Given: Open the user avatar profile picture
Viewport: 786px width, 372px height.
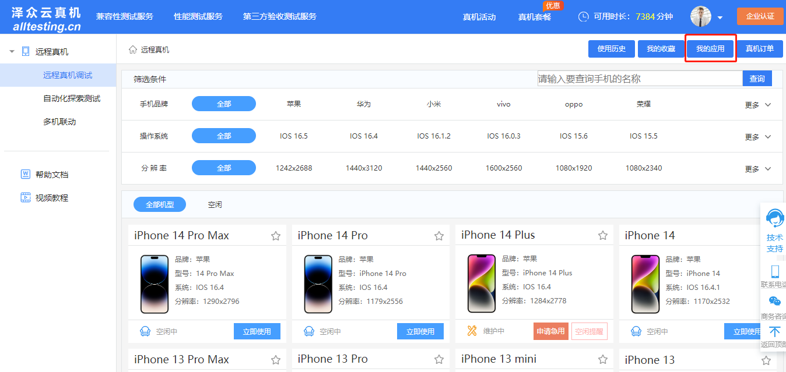Looking at the screenshot, I should click(701, 16).
